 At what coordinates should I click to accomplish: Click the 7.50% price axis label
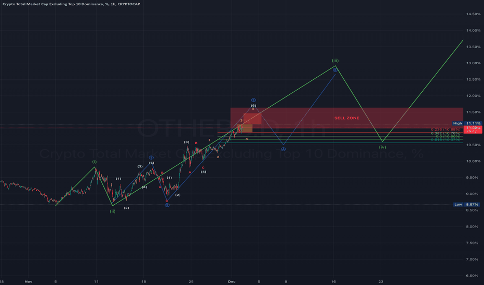coord(473,243)
